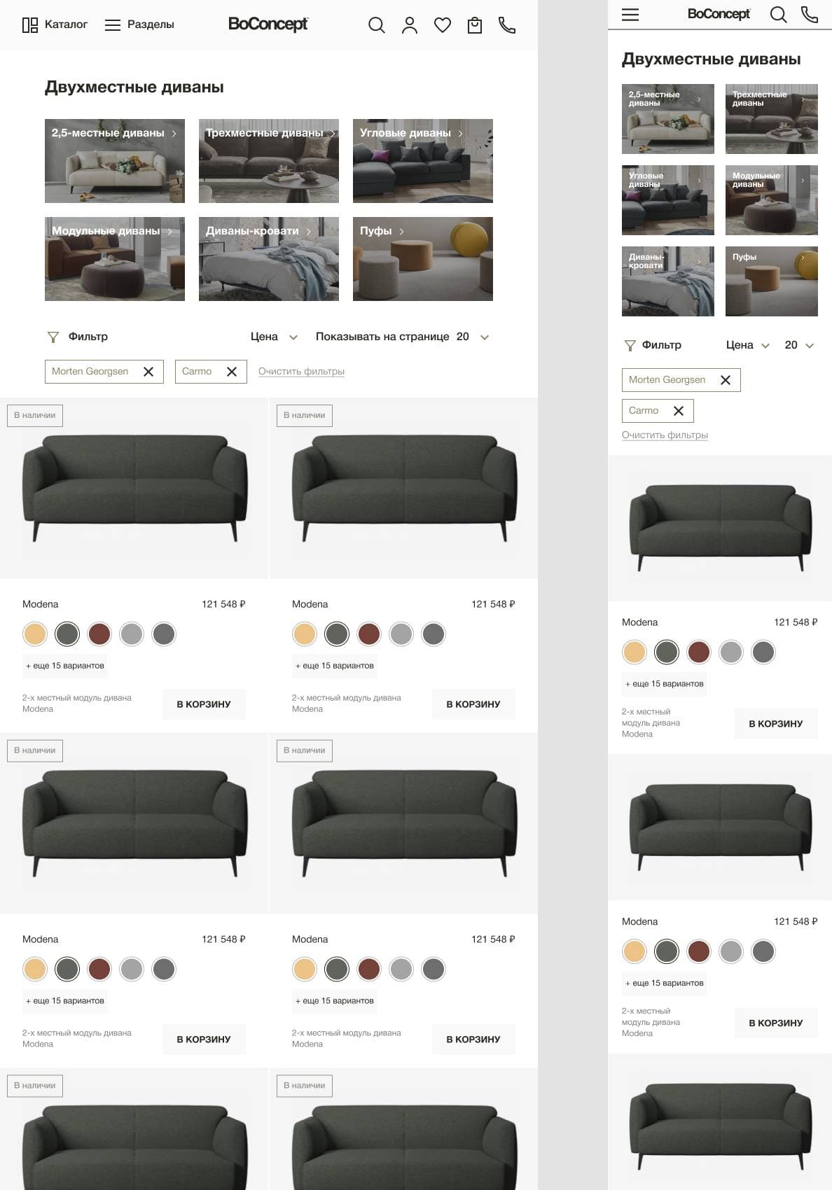Open Угловые диваны category in desktop layout
Screen dimensions: 832x1190
(423, 161)
